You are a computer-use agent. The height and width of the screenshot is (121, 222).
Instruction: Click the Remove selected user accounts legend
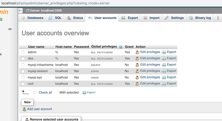pyautogui.click(x=51, y=119)
